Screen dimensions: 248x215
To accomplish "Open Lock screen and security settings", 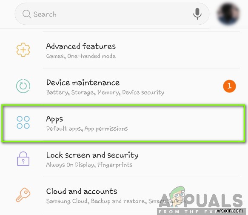I will (x=124, y=159).
